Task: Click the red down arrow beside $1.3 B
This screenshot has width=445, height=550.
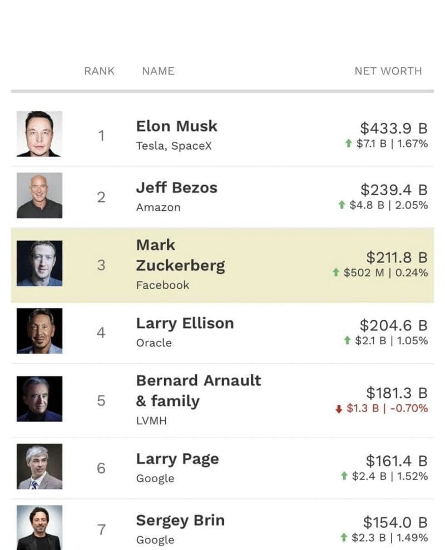Action: click(x=338, y=409)
